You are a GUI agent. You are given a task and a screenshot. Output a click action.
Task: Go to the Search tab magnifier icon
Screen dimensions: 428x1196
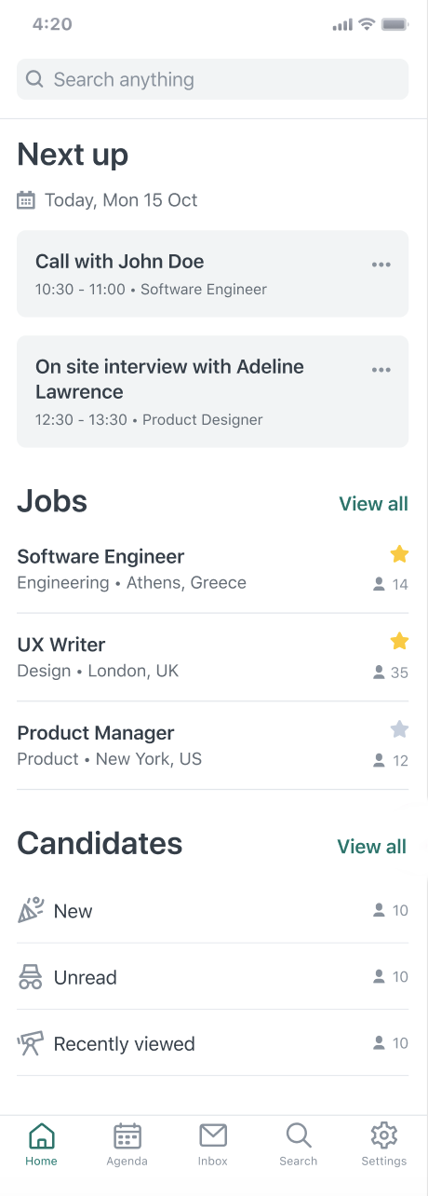click(x=299, y=1135)
